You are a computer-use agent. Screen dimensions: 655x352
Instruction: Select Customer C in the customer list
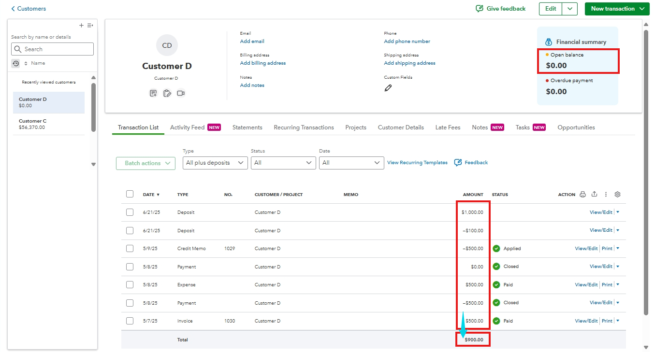(48, 124)
